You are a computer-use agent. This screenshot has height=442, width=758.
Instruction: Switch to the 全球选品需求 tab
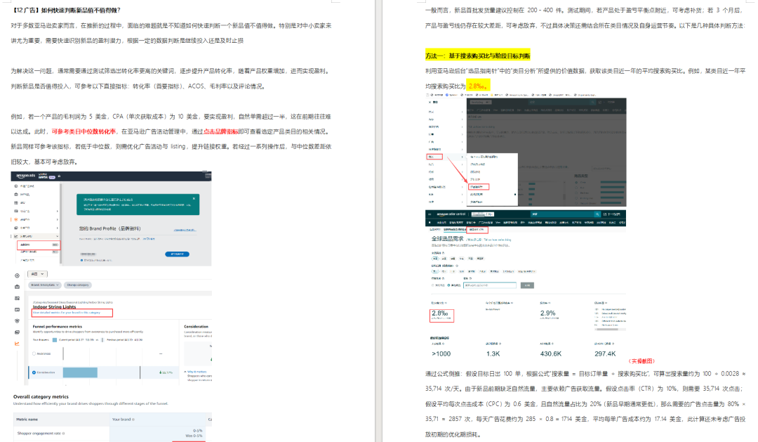(x=454, y=228)
